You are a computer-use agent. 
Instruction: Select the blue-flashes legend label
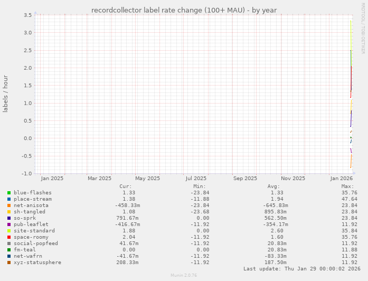pos(33,193)
